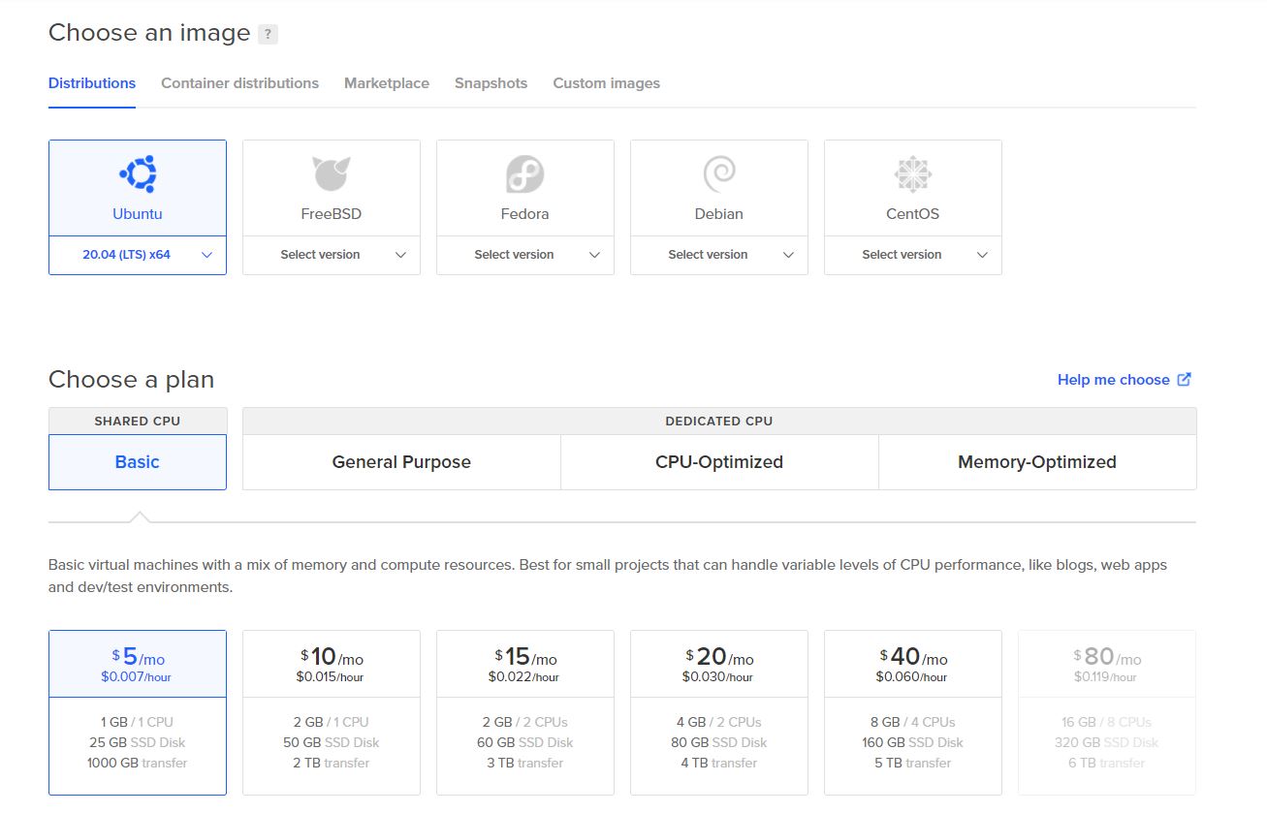Image resolution: width=1267 pixels, height=813 pixels.
Task: Click the external link icon beside Help me choose
Action: tap(1184, 379)
